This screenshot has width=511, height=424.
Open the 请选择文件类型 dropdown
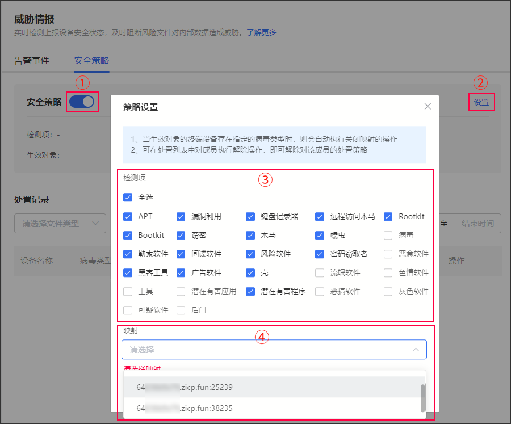tap(60, 224)
